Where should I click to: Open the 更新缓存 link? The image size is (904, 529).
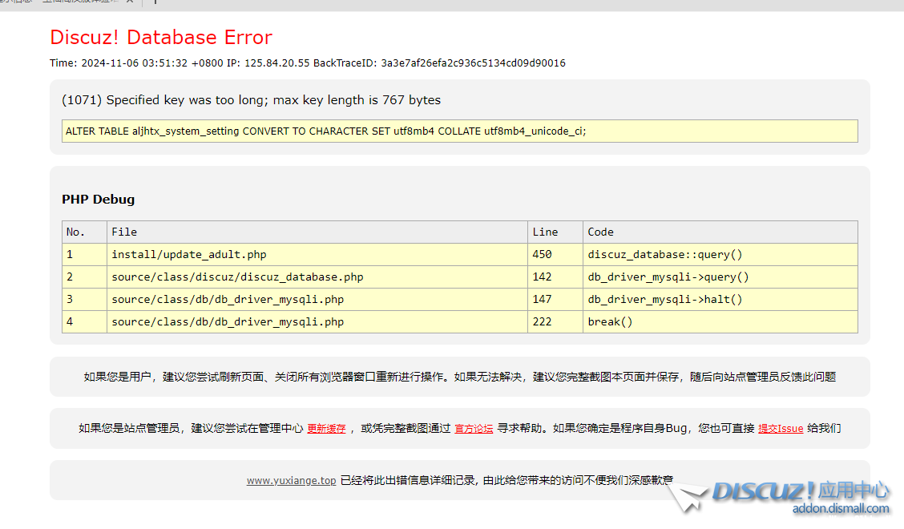(x=326, y=429)
